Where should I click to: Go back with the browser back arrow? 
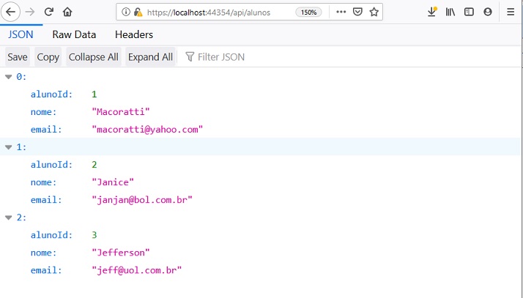coord(11,12)
